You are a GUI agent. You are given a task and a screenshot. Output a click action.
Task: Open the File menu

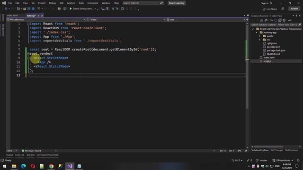[x=10, y=3]
